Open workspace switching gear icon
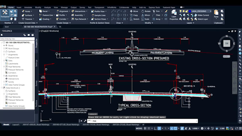 (202, 128)
